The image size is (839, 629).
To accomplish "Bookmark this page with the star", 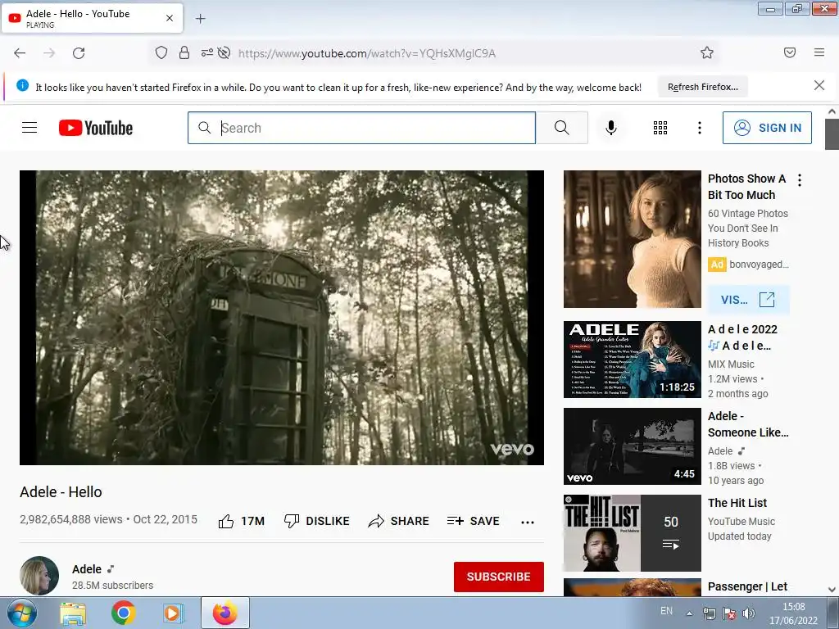I will (x=707, y=52).
